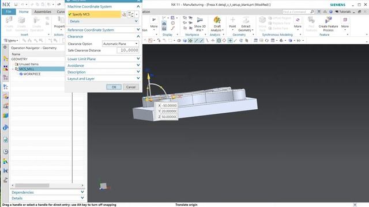
Task: Expand the Avoidance section
Action: pyautogui.click(x=104, y=66)
